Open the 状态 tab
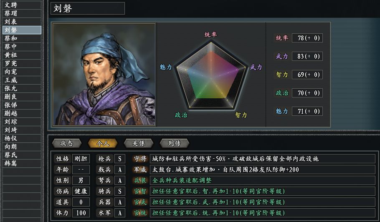 (x=67, y=143)
